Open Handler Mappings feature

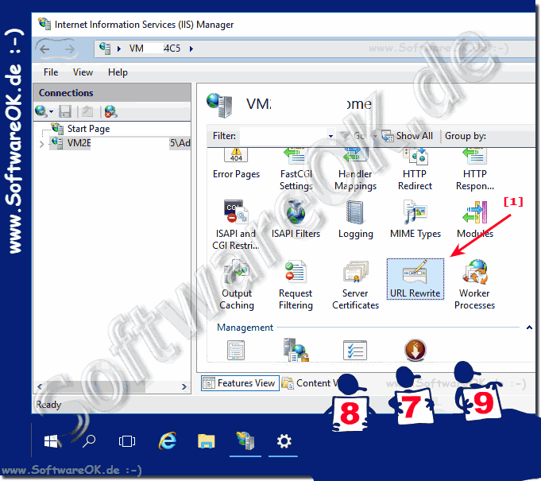coord(355,169)
